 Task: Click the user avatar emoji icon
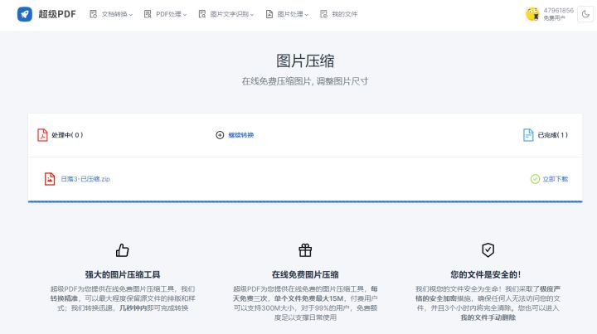tap(532, 14)
